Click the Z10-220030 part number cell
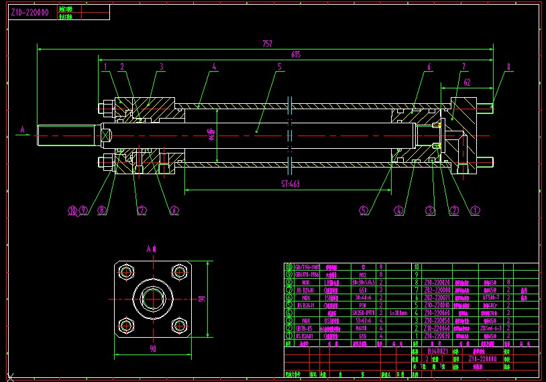Screen dimensions: 546x382 point(437,336)
